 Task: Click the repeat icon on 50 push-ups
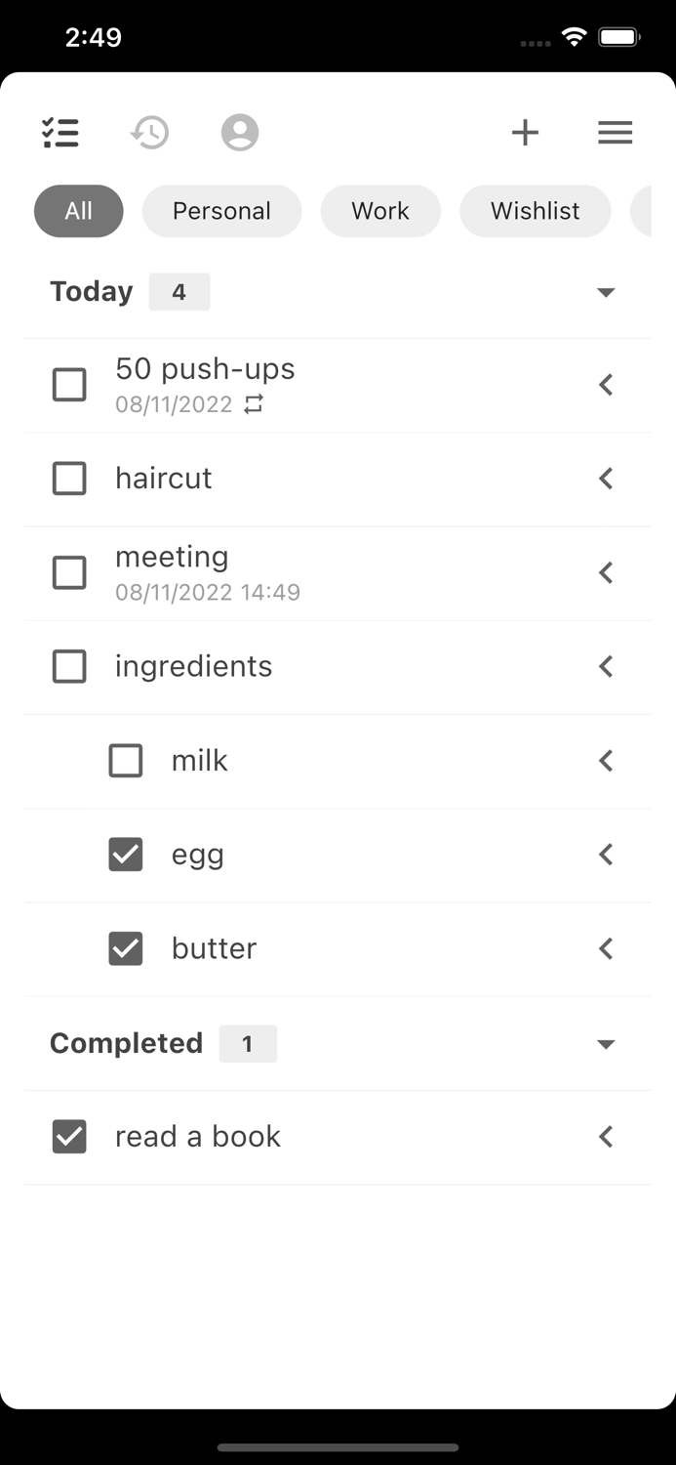tap(254, 403)
